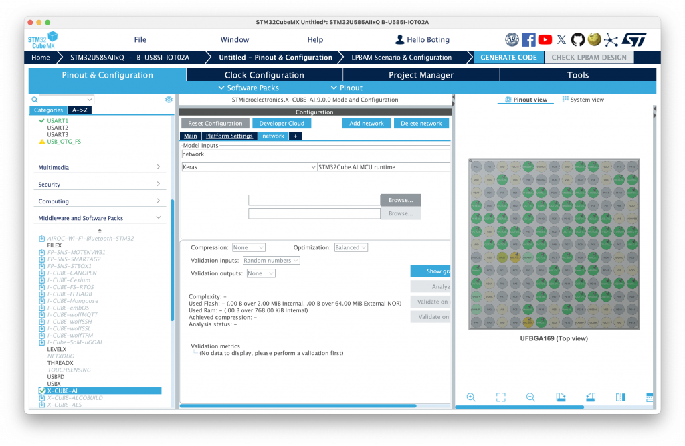Collapse Middleware and Software Packs category
The width and height of the screenshot is (685, 446).
158,217
